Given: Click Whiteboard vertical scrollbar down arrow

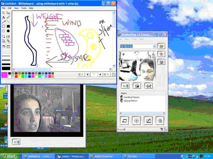Looking at the screenshot, I should 114,66.
